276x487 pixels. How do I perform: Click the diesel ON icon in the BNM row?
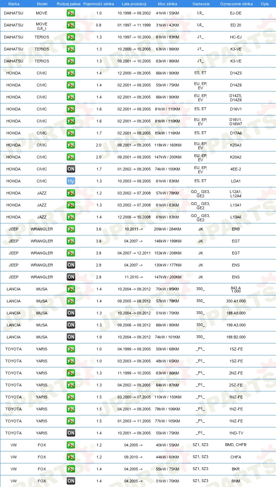(71, 481)
